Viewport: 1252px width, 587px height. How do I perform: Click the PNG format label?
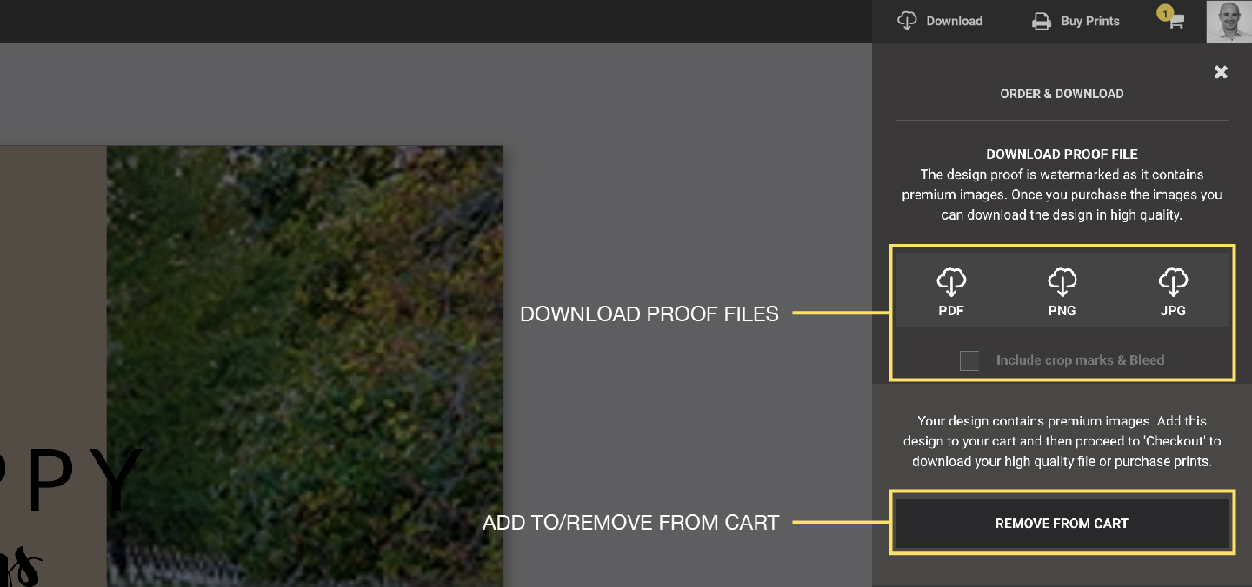pyautogui.click(x=1062, y=310)
